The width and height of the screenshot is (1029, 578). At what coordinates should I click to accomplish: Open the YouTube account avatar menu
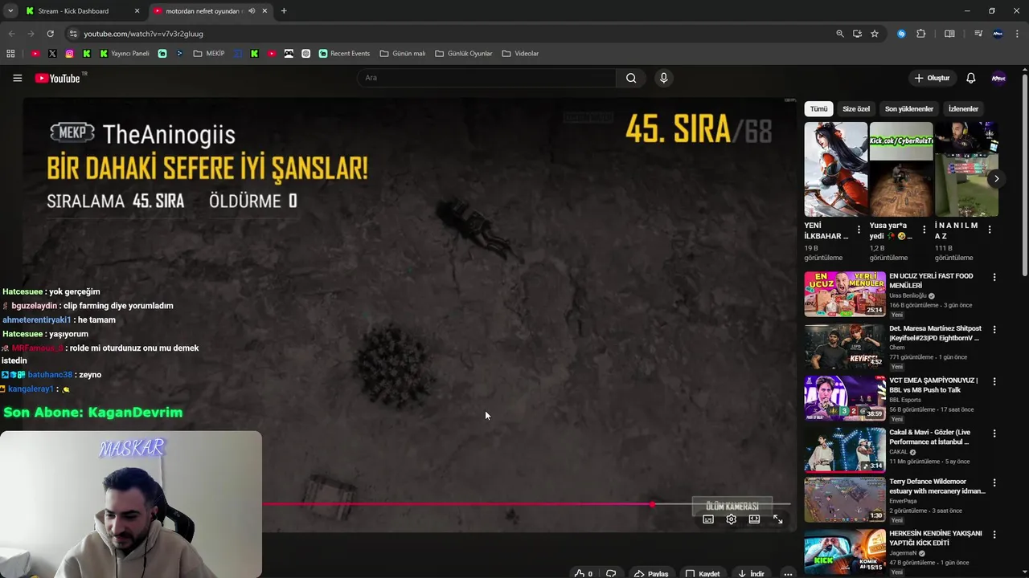(998, 78)
